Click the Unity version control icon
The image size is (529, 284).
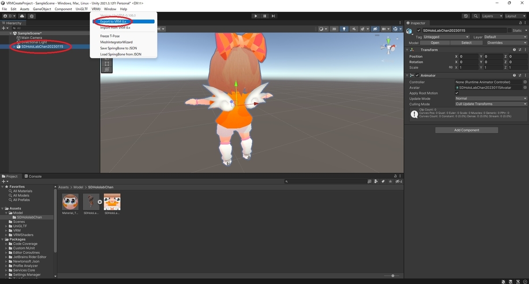pyautogui.click(x=32, y=16)
